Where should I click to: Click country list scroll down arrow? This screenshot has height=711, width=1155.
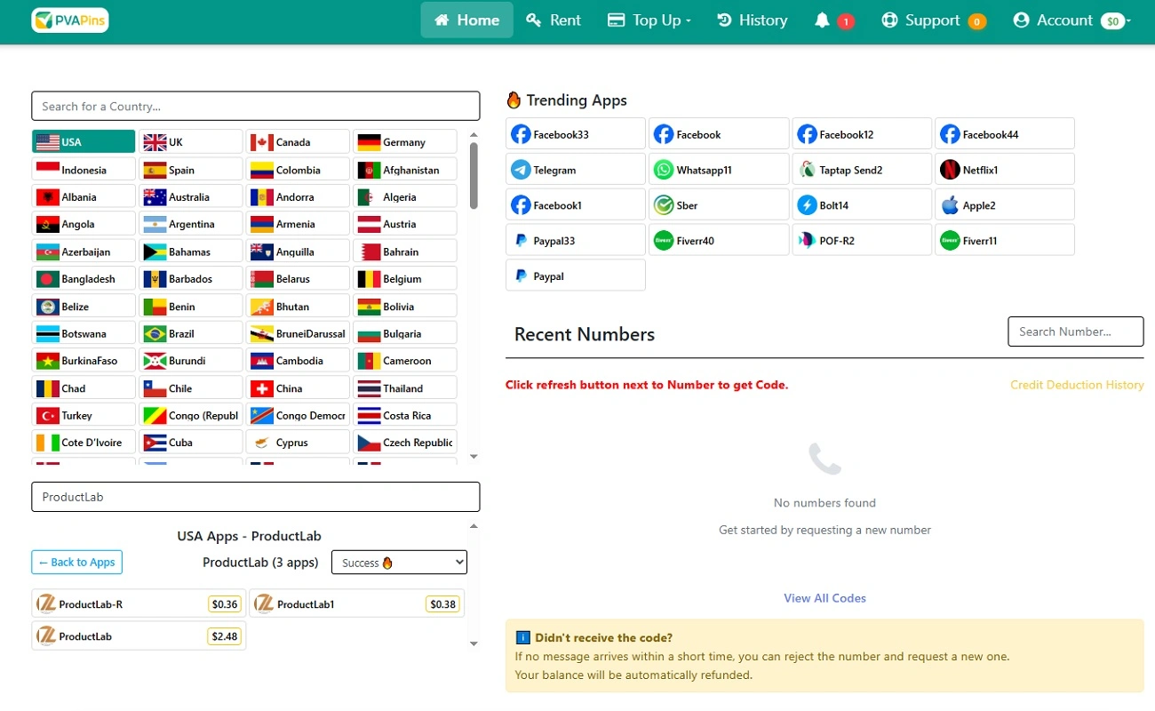[x=474, y=457]
